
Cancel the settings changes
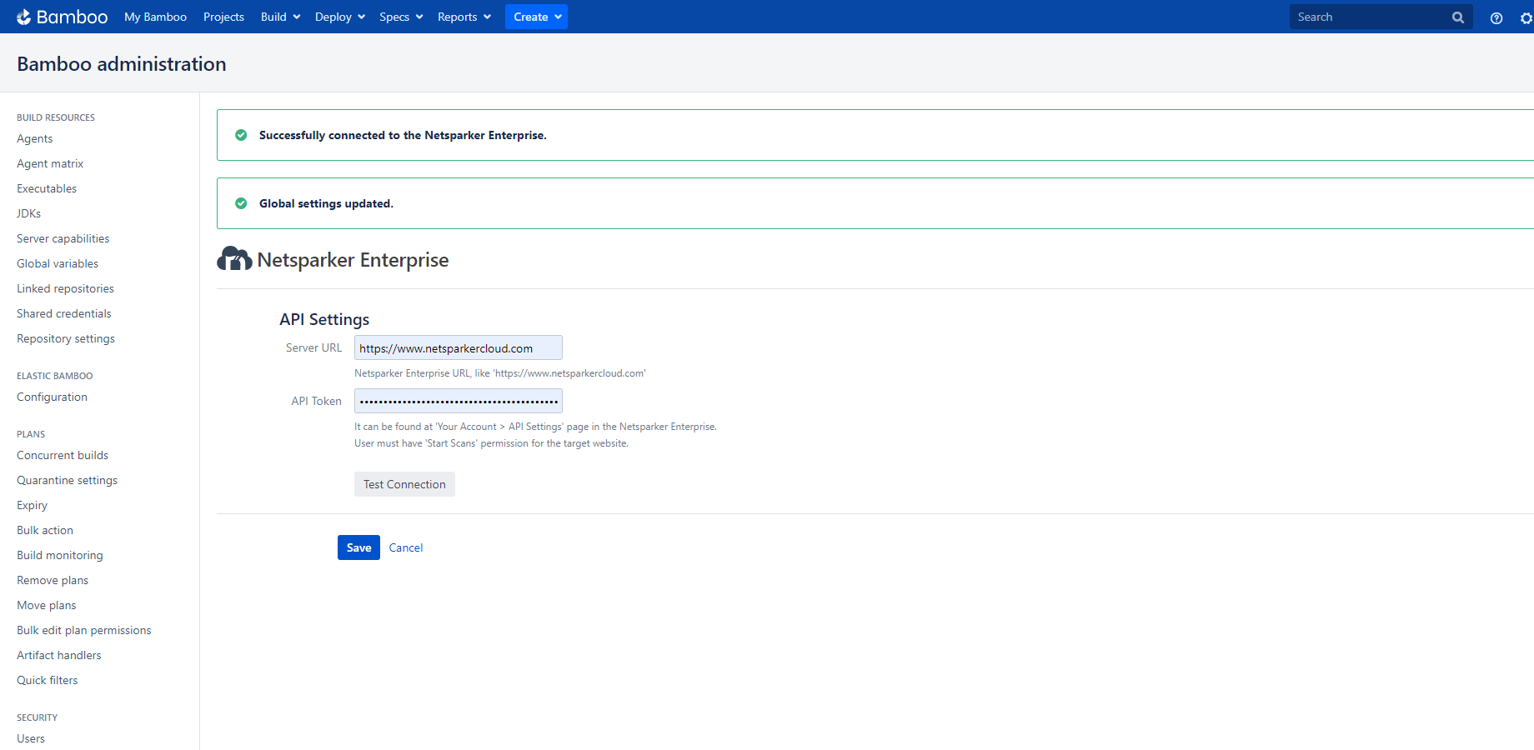coord(406,547)
